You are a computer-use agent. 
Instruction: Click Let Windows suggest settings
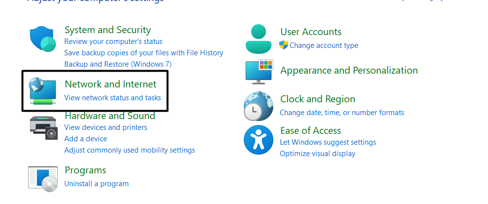[x=328, y=142]
